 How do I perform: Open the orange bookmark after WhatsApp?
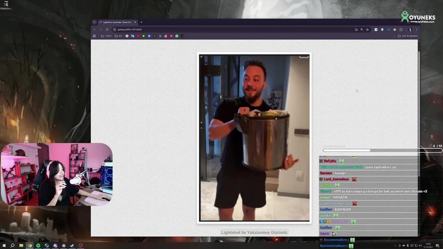(182, 36)
